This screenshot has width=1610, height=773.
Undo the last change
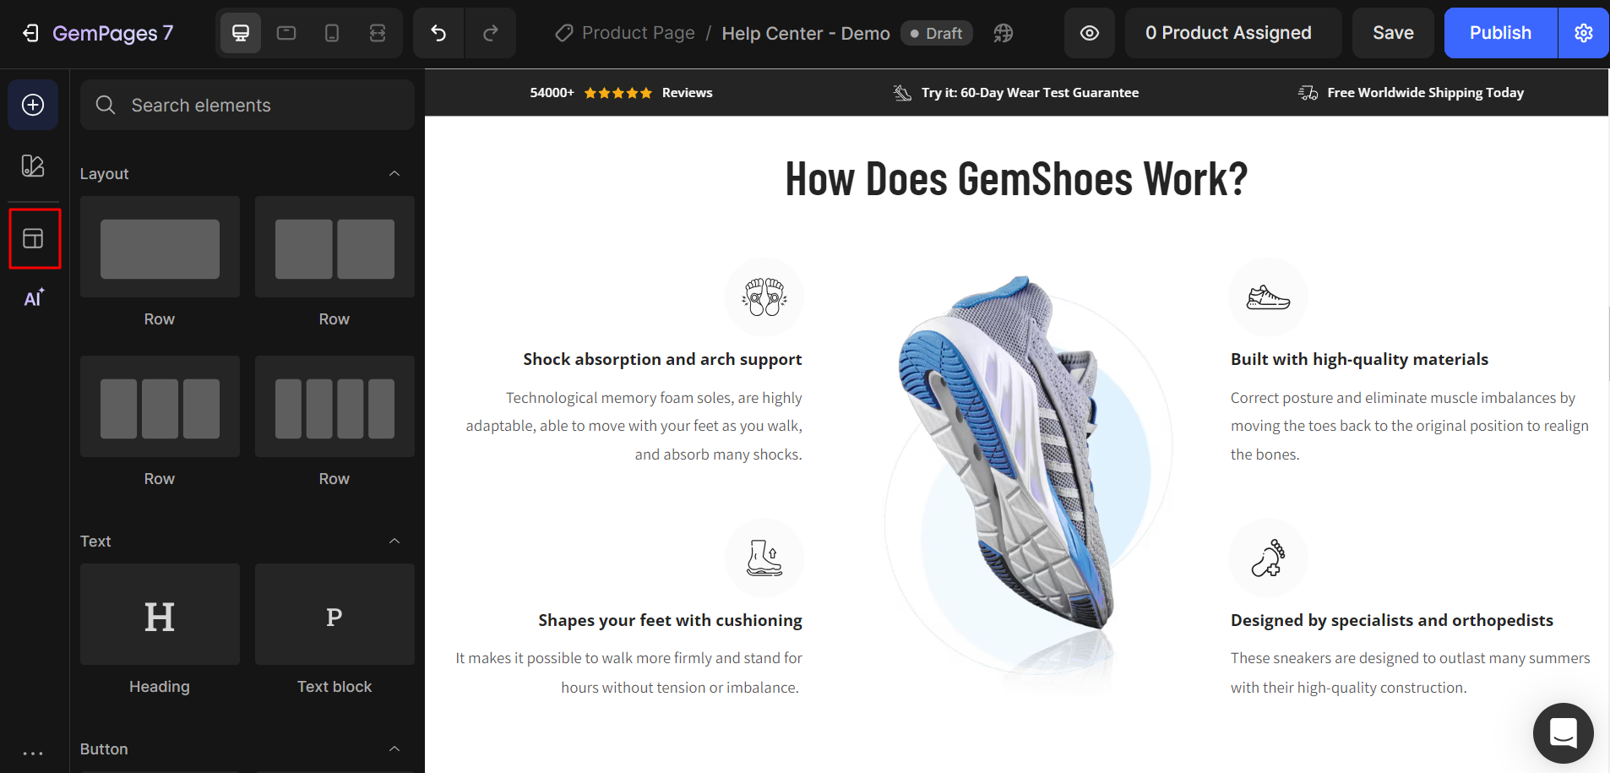[x=438, y=33]
